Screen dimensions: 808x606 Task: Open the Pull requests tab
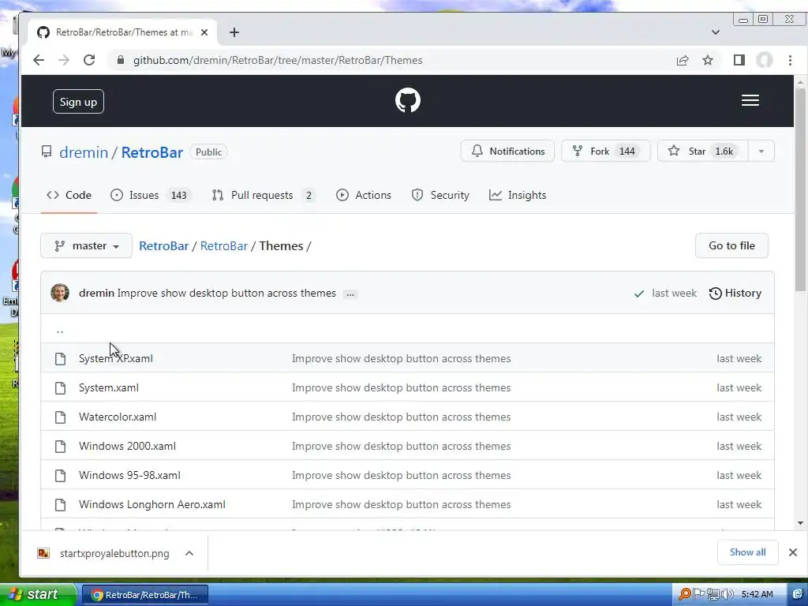tap(264, 196)
